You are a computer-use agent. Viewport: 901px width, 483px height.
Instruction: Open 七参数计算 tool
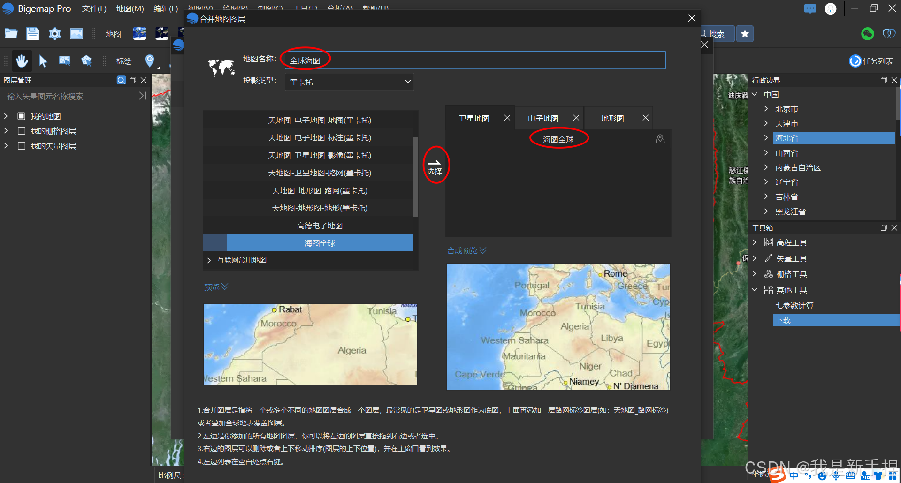794,305
